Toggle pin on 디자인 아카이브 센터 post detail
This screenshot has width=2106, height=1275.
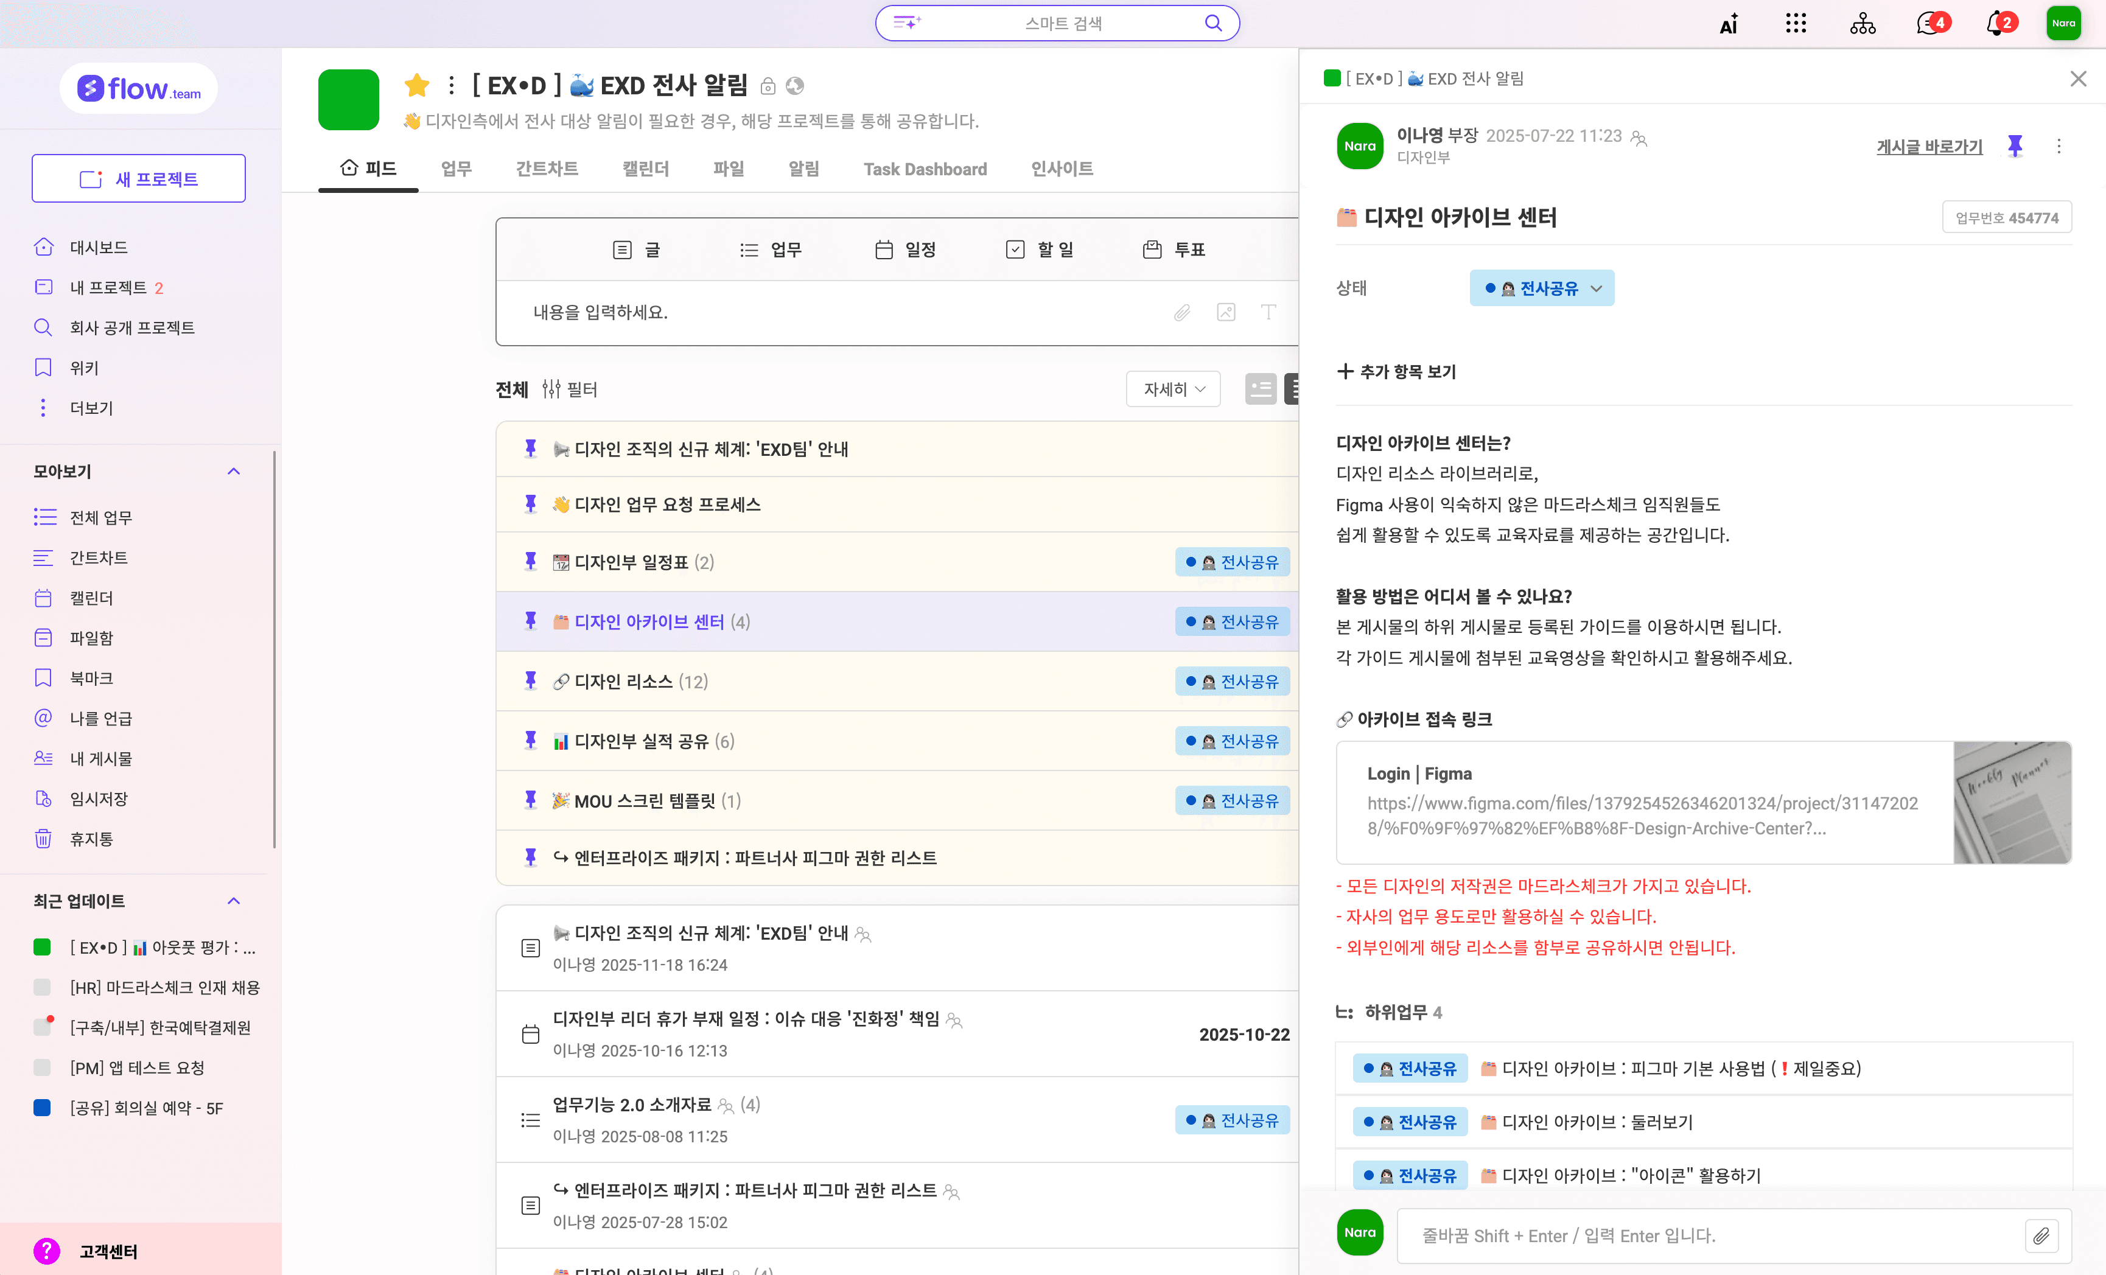(2015, 146)
